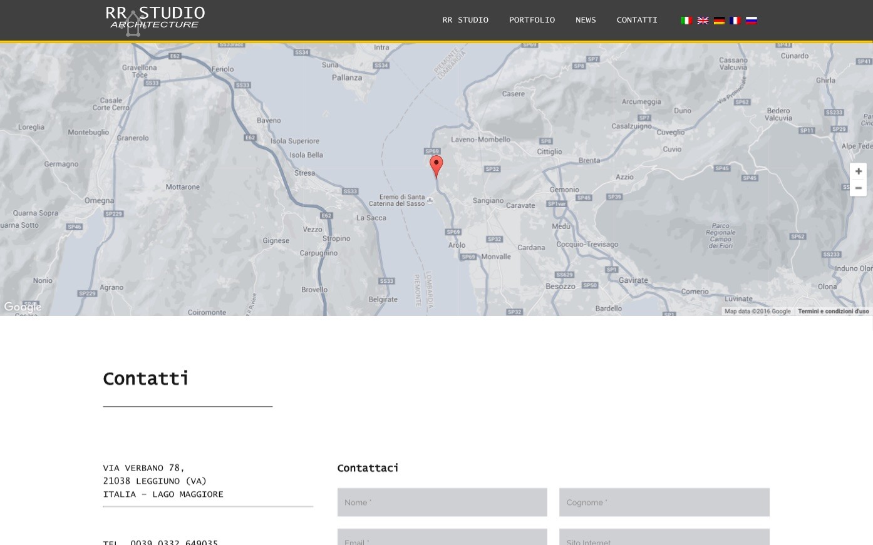Image resolution: width=873 pixels, height=545 pixels.
Task: Click the Sangiano label on map
Action: (488, 201)
